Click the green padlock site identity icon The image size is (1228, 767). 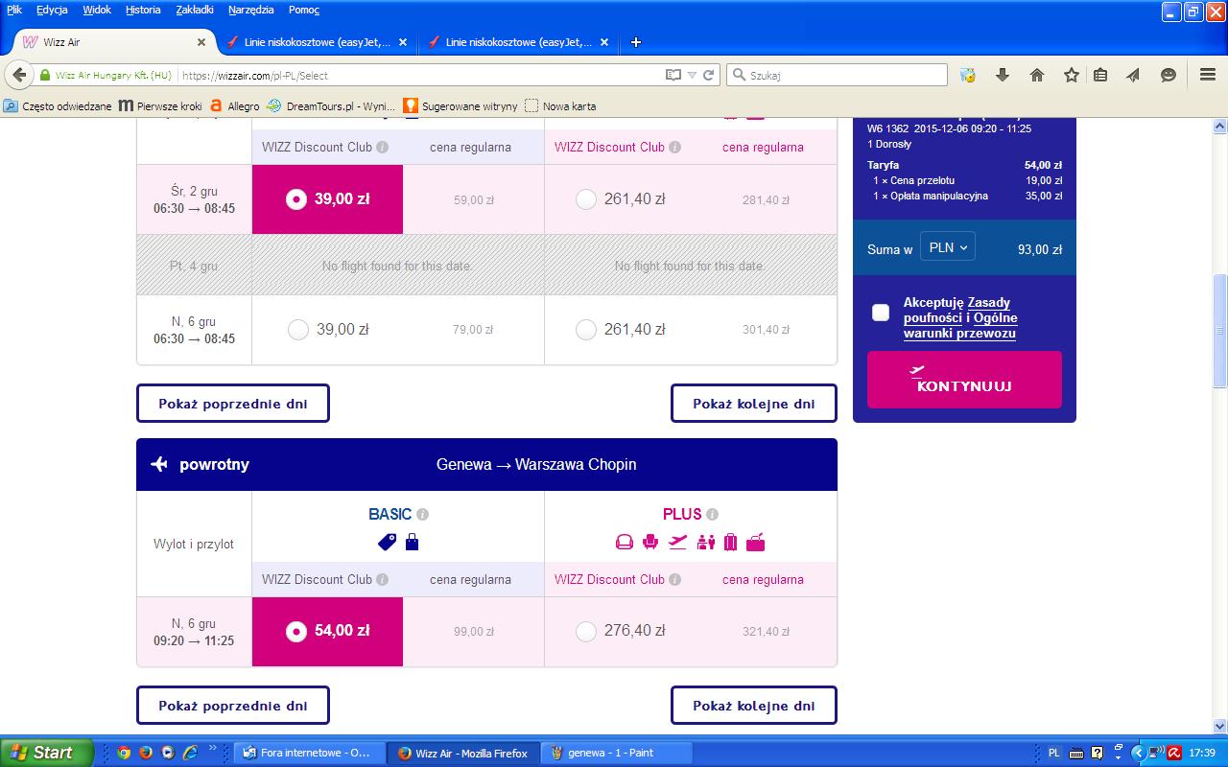(x=44, y=75)
